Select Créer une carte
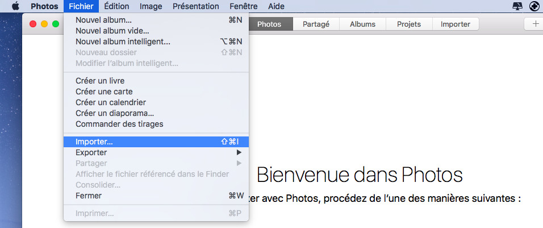The height and width of the screenshot is (228, 543). coord(156,92)
